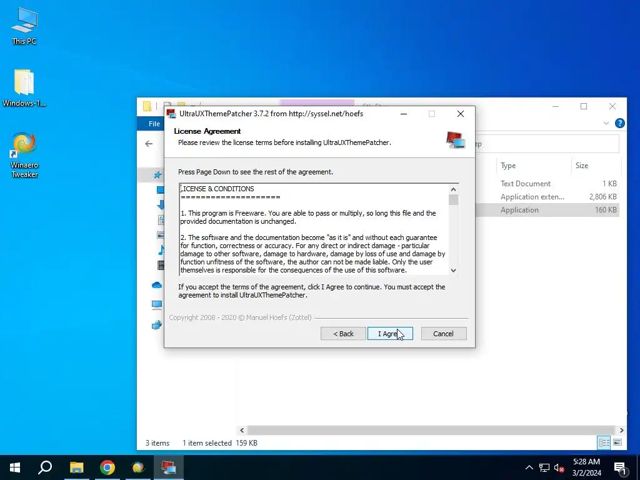The width and height of the screenshot is (640, 480).
Task: Select Quick access star in Explorer sidebar
Action: point(157,175)
